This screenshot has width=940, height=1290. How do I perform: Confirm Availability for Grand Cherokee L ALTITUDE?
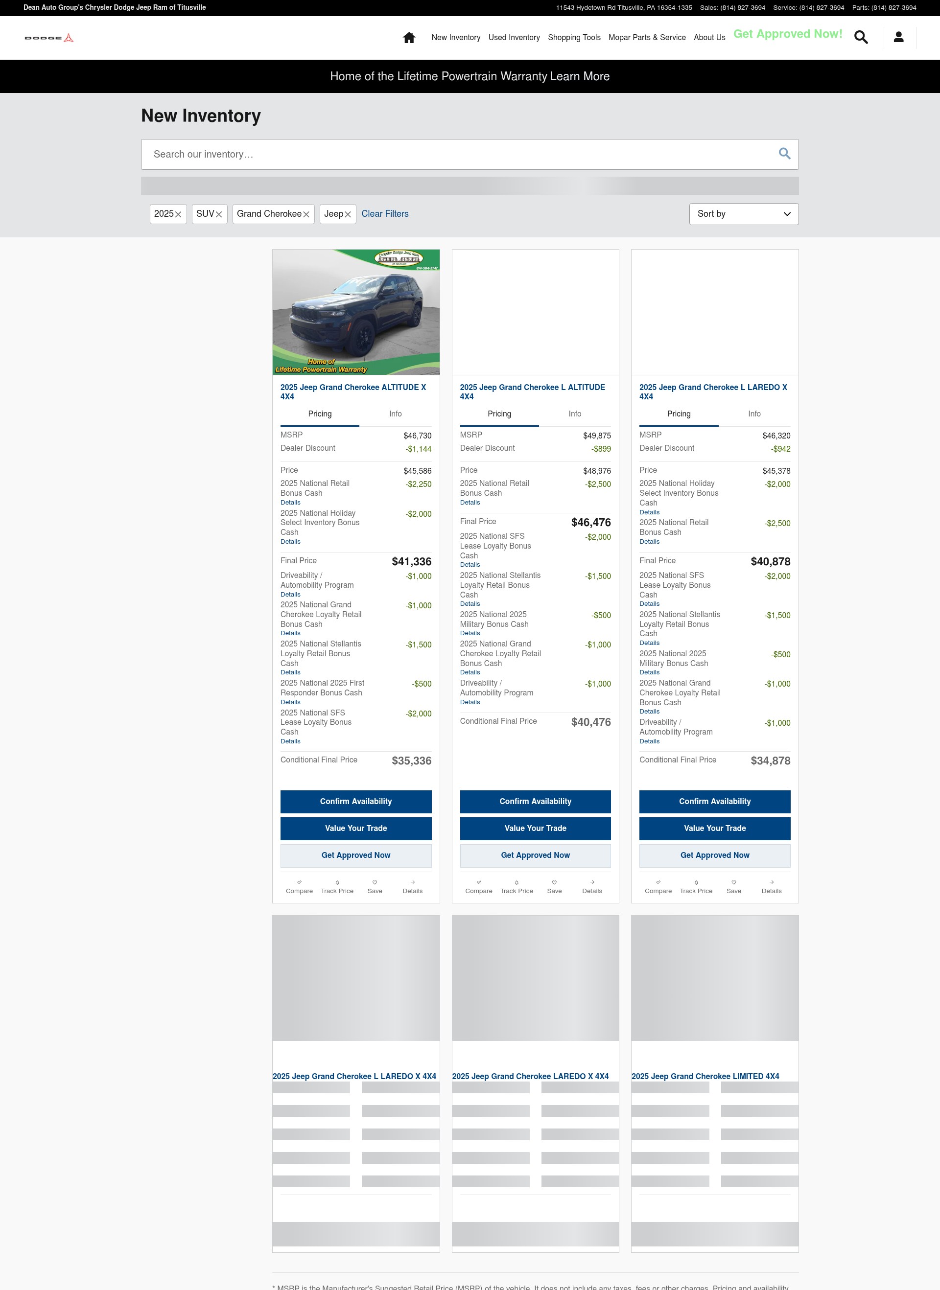536,802
